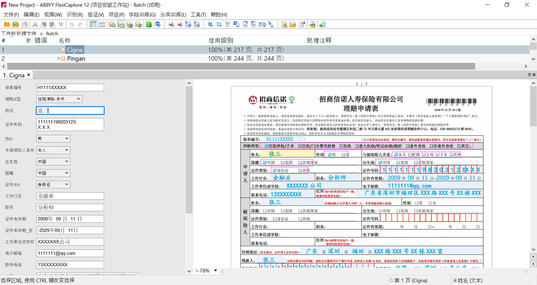Viewport: 537px width, 285px height.
Task: Toggle 伤残 checkbox on the form image
Action: pyautogui.click(x=341, y=146)
